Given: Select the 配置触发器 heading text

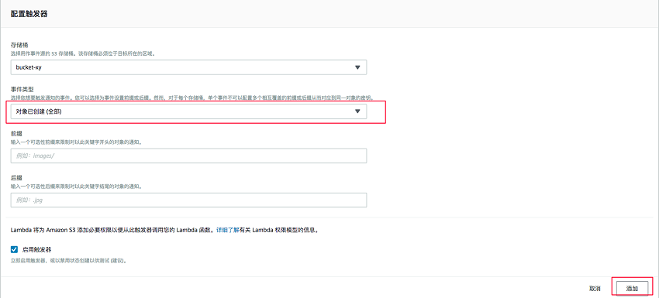Looking at the screenshot, I should click(x=29, y=14).
